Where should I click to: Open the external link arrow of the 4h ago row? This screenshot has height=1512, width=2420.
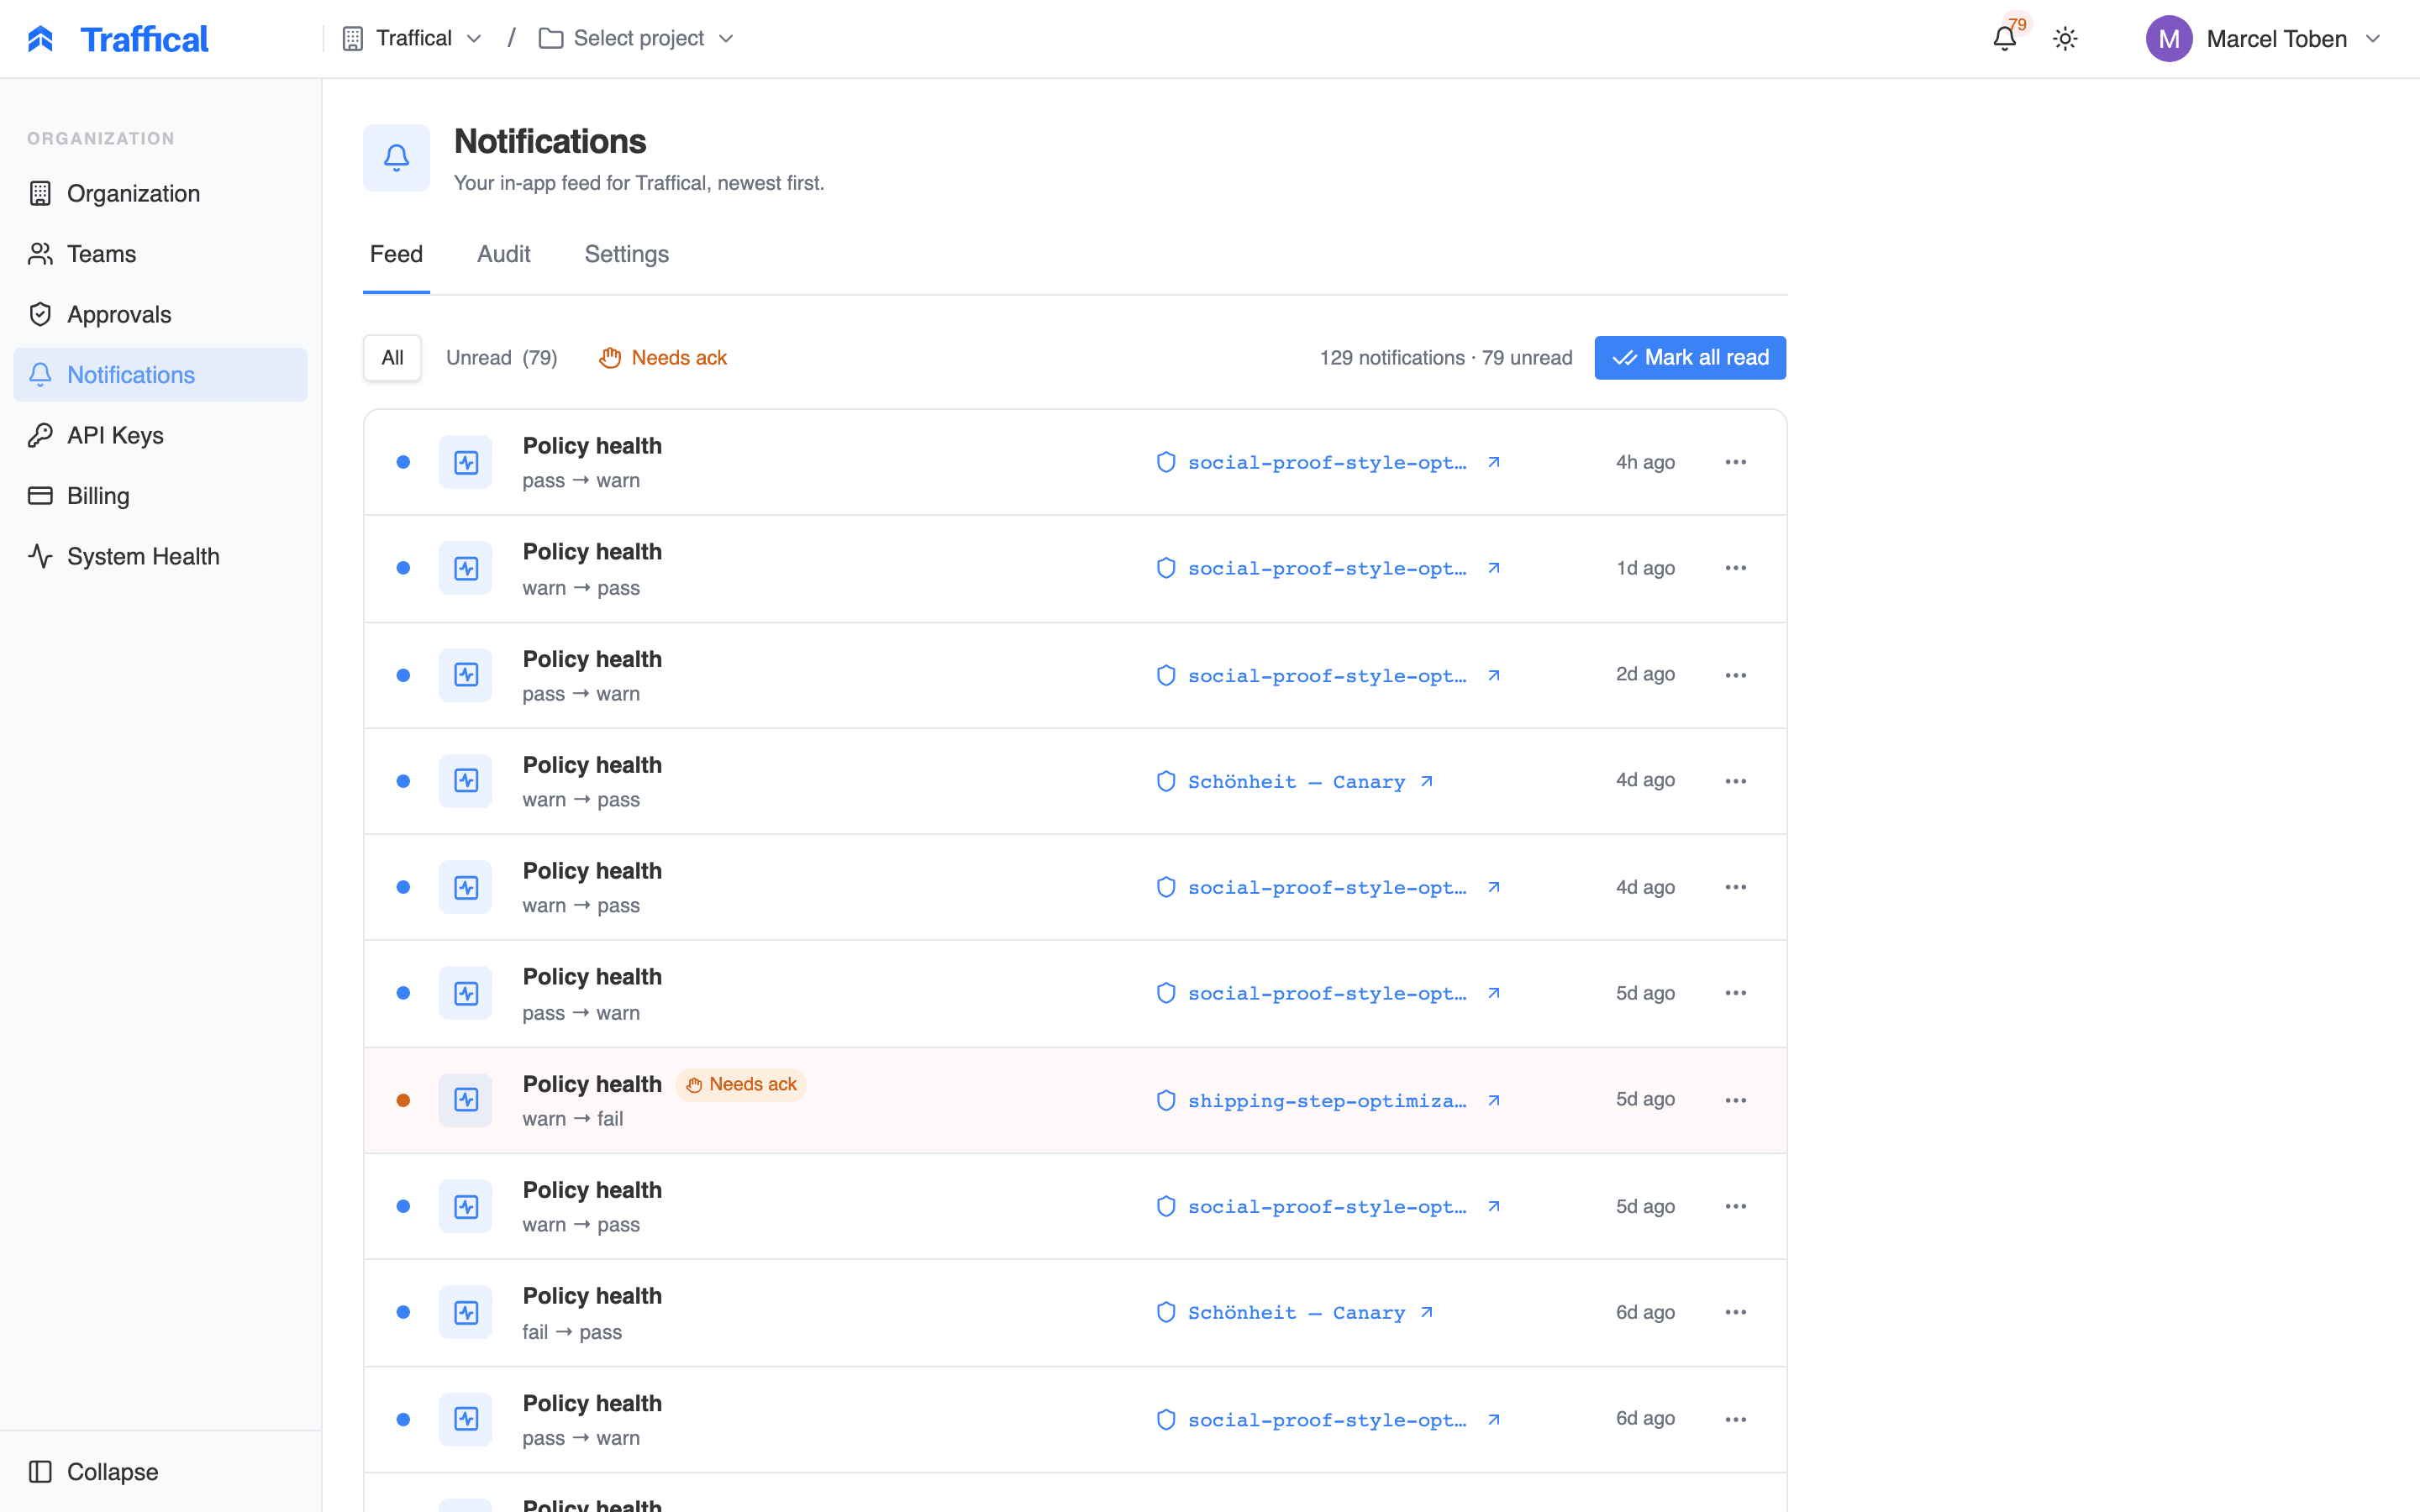(1493, 462)
